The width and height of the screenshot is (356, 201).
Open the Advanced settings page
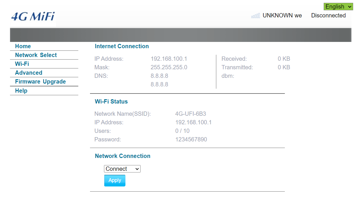29,73
